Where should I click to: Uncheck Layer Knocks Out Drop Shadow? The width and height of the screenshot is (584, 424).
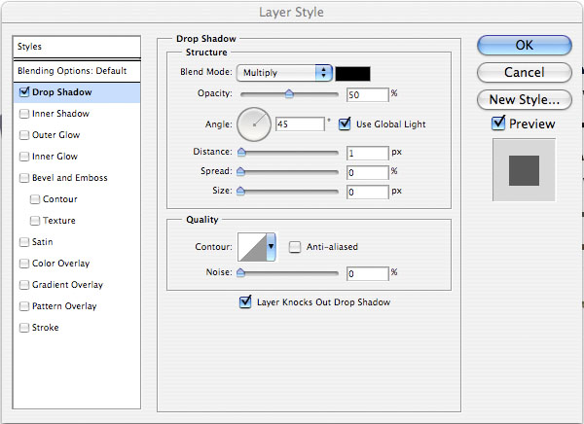coord(245,301)
